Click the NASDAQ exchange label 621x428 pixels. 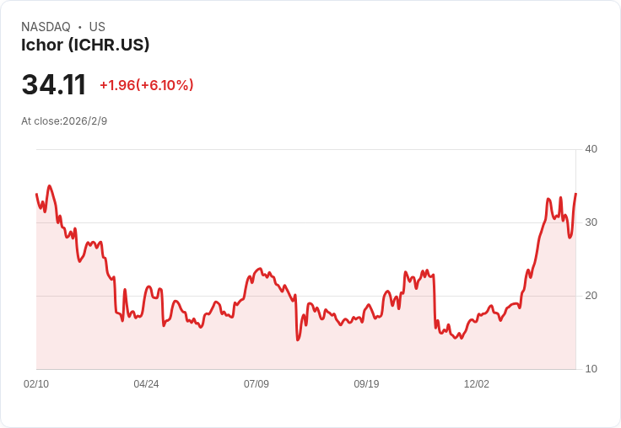46,27
